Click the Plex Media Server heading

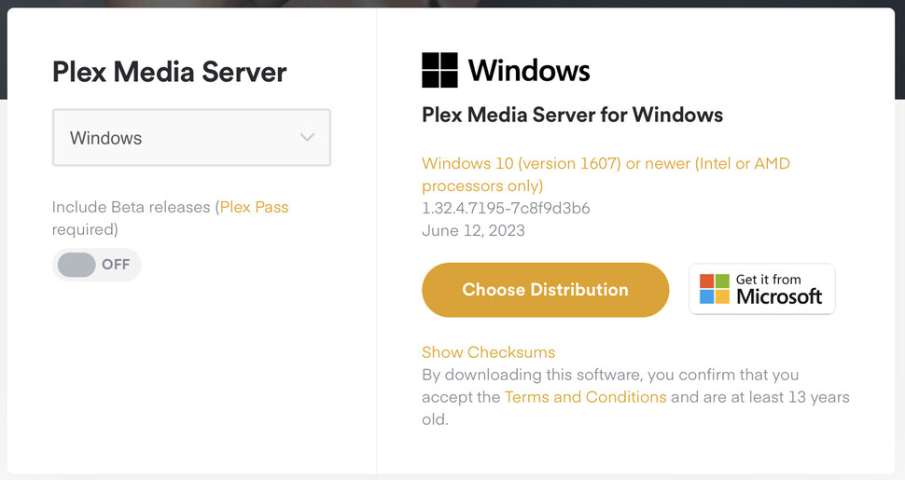coord(169,72)
